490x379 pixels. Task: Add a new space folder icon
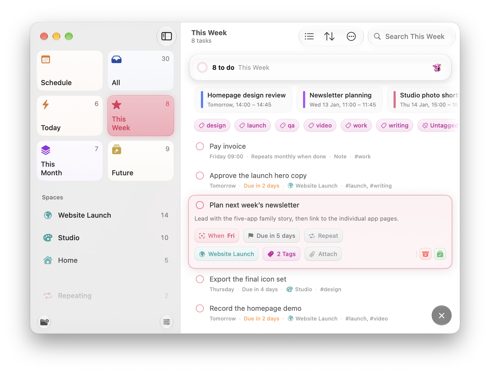(x=44, y=322)
